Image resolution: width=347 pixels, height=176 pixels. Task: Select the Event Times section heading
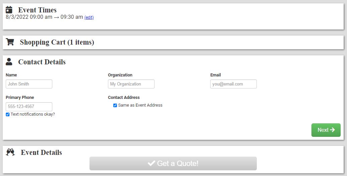[37, 10]
